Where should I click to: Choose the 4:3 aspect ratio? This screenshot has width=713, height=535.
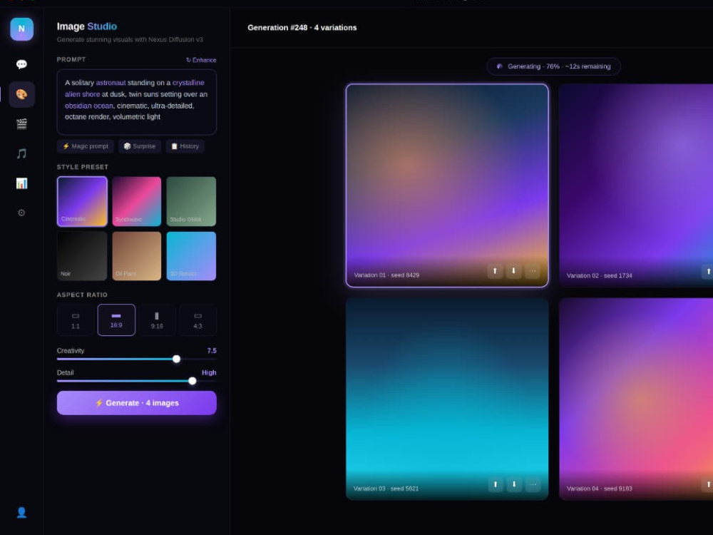coord(198,320)
